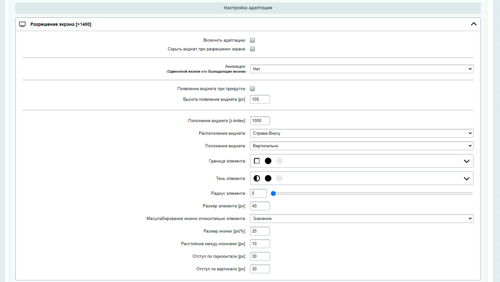Click the black circle in Тень элемента
Screen dimensions: 500x282
268,178
